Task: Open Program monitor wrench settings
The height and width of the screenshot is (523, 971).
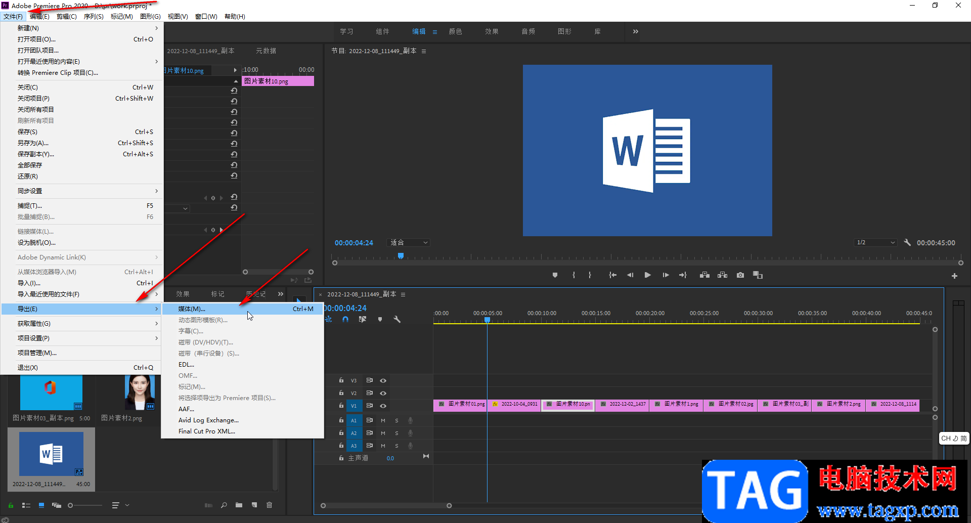Action: pyautogui.click(x=907, y=242)
